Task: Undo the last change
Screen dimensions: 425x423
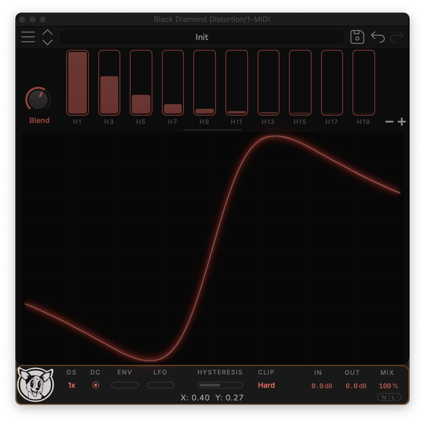Action: point(378,37)
